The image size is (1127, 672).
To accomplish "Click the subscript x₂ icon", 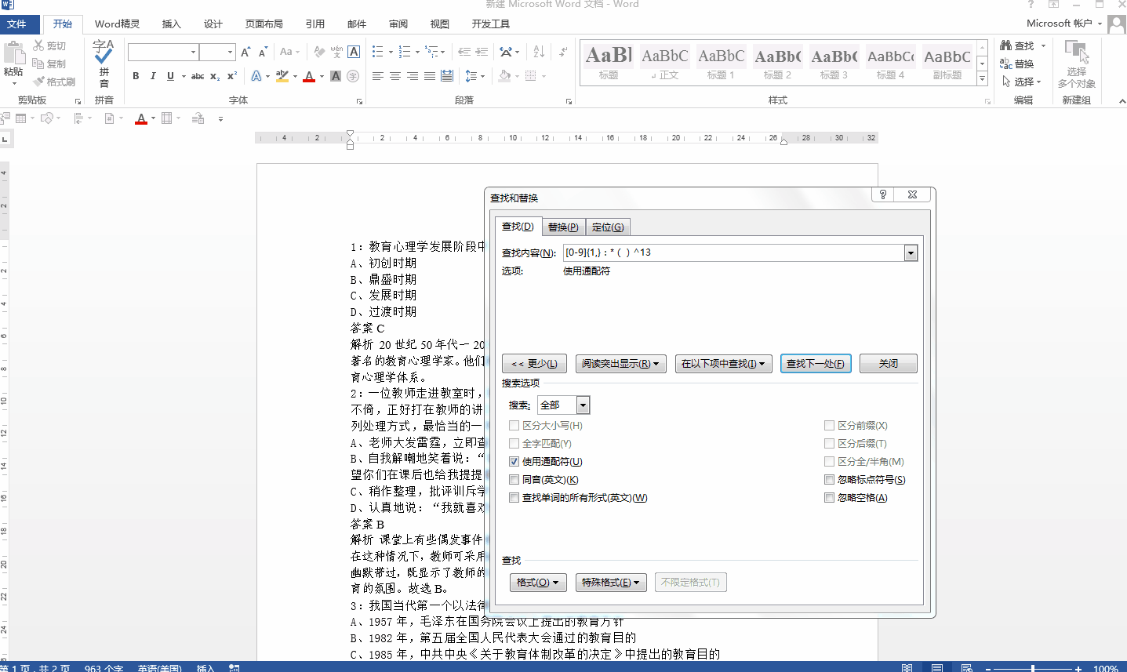I will pos(215,76).
